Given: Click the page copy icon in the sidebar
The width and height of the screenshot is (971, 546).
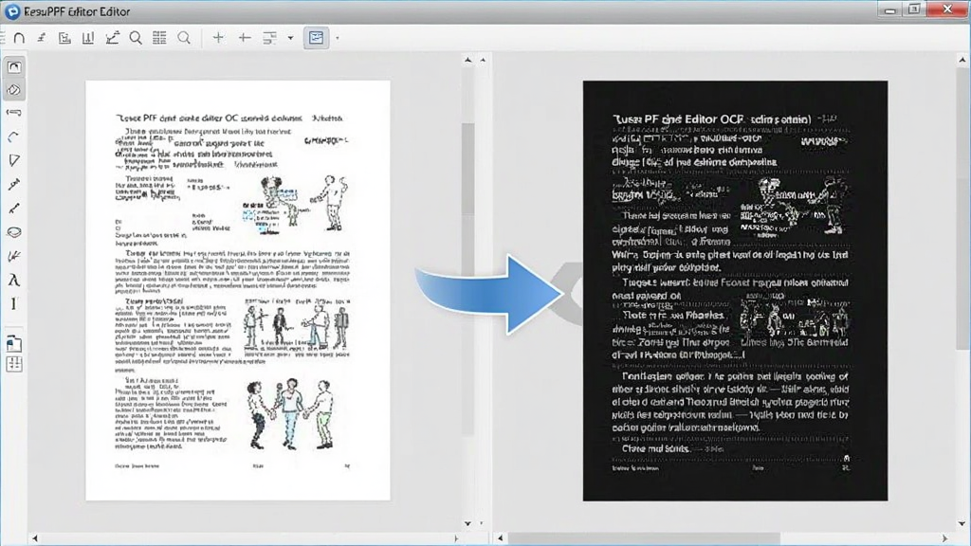Looking at the screenshot, I should coord(14,343).
